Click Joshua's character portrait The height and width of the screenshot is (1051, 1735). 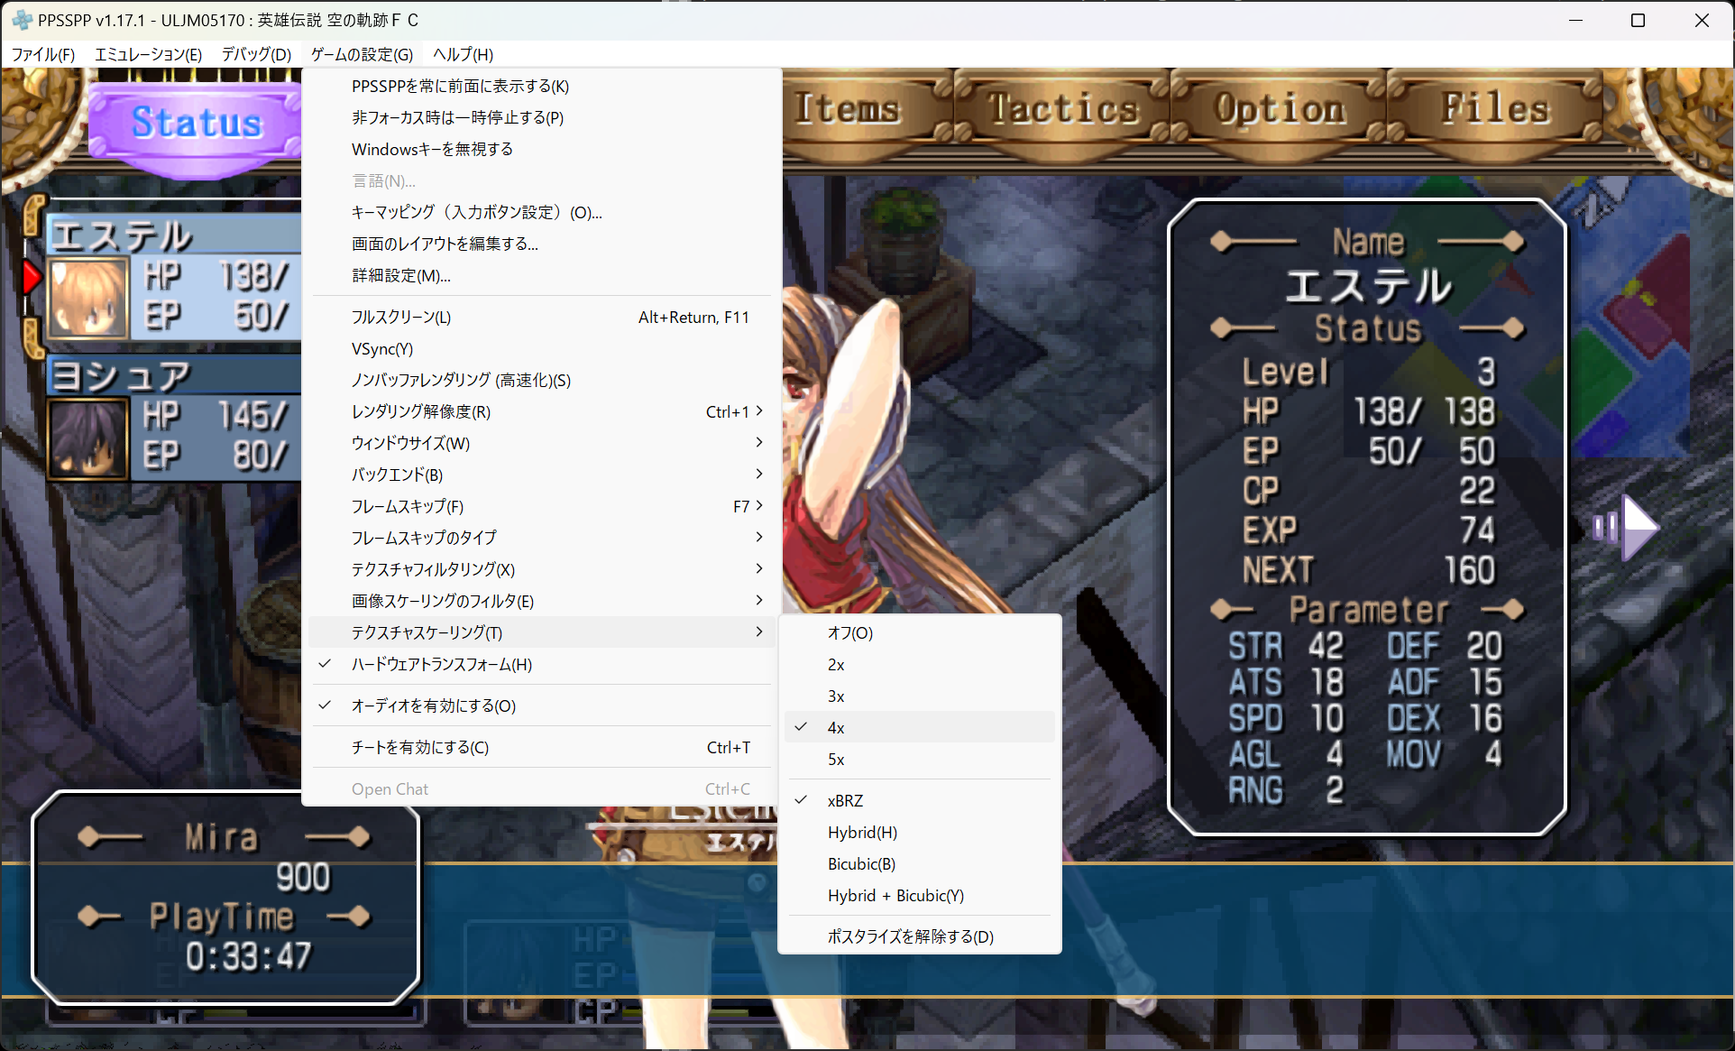(87, 438)
